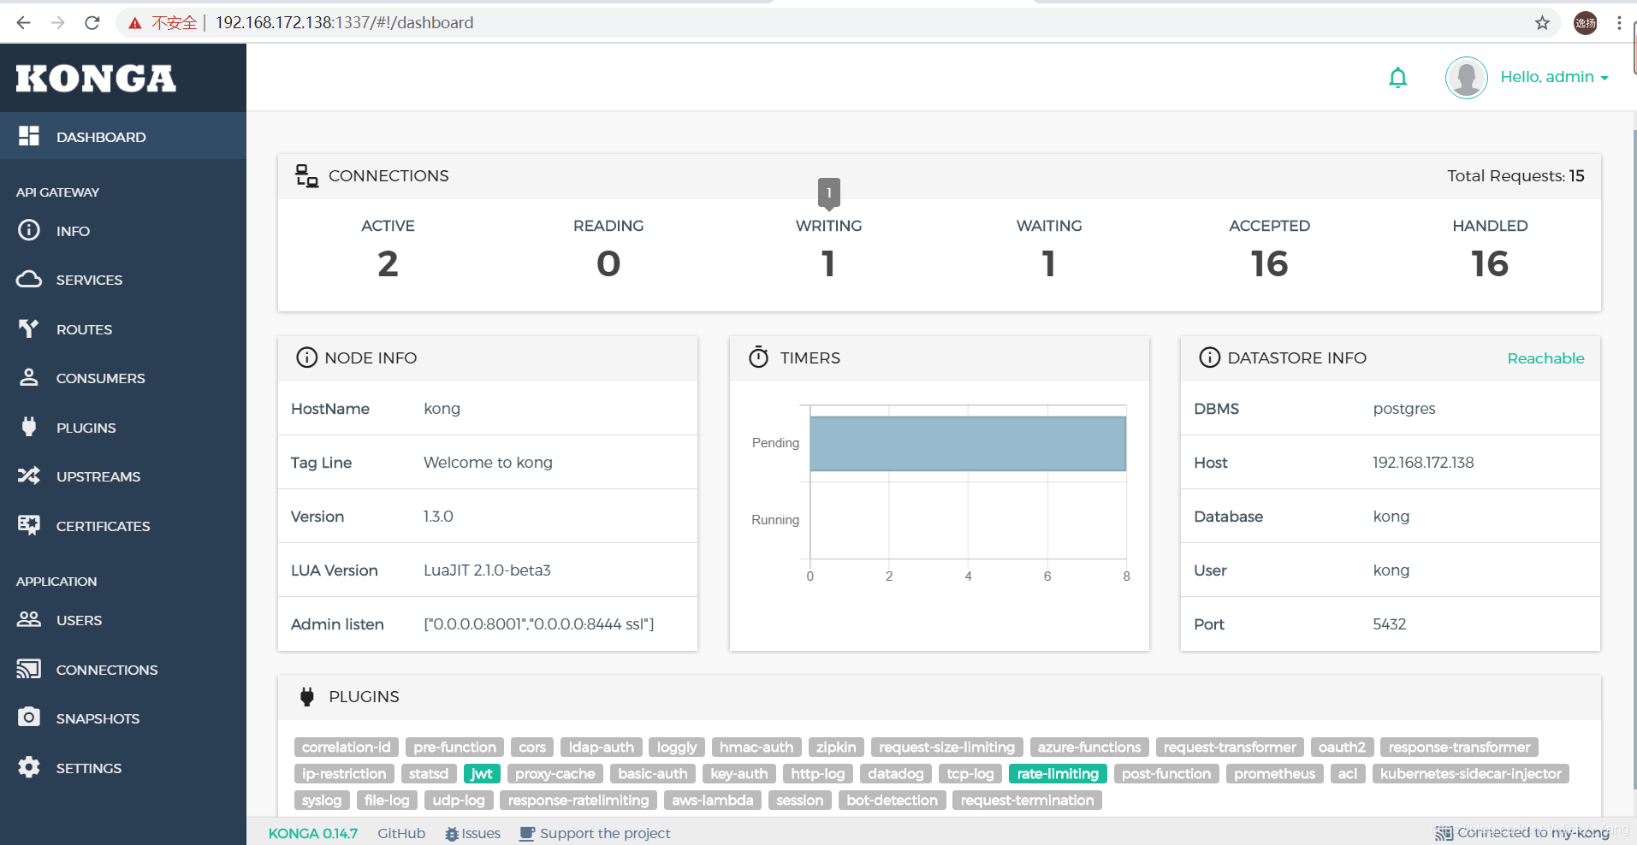Screen dimensions: 1637x845
Task: Click the Consumers person icon
Action: (x=29, y=377)
